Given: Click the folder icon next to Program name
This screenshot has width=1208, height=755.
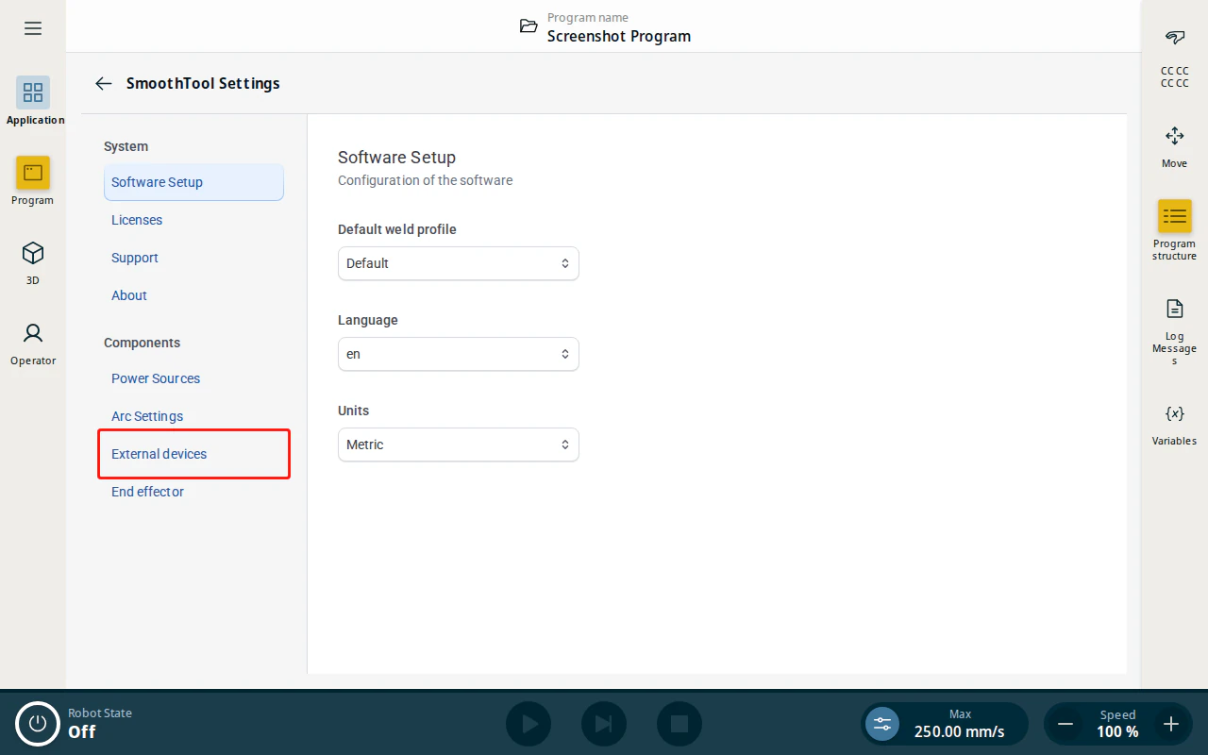Looking at the screenshot, I should click(528, 26).
